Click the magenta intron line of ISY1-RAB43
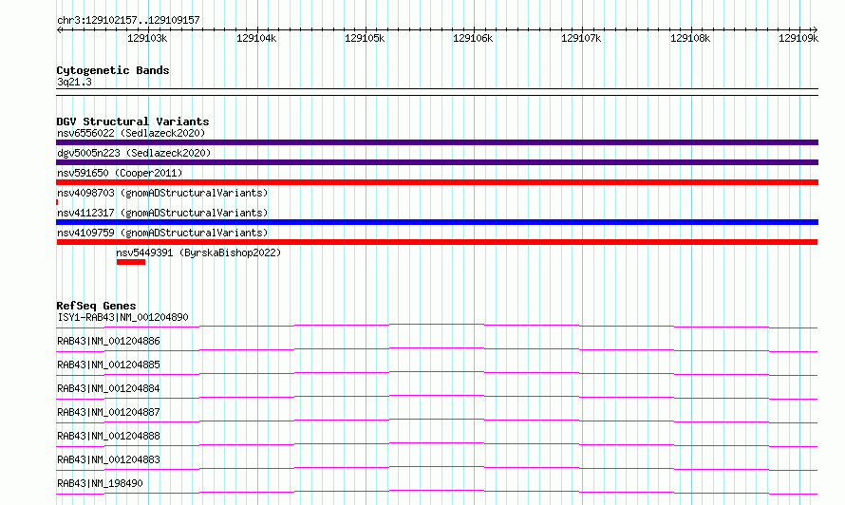845x505 pixels. [x=437, y=325]
